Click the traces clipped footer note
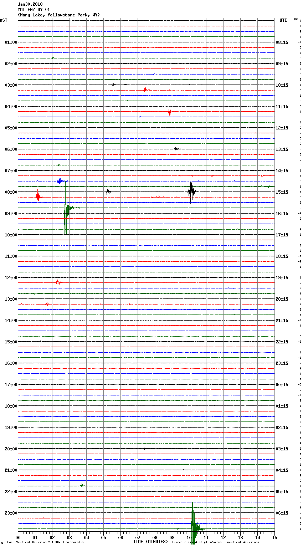The height and width of the screenshot is (547, 303). click(x=215, y=542)
